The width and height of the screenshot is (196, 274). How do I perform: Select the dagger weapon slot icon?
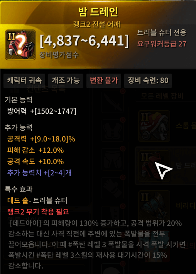click(112, 102)
